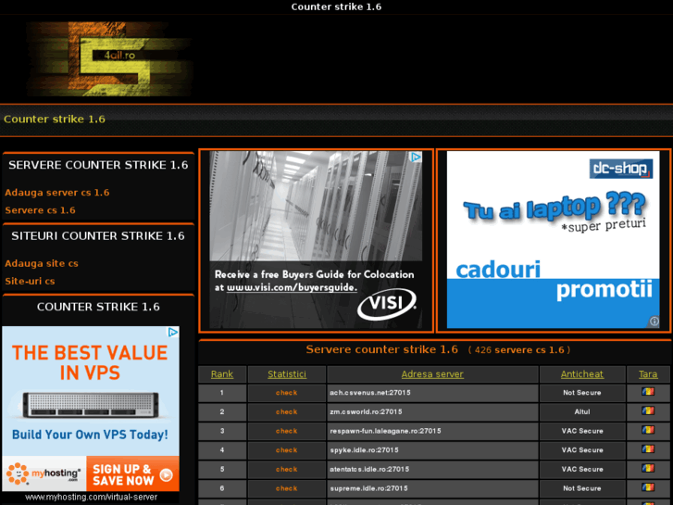Select address atentatcs.idle.ro:27015
This screenshot has width=673, height=505.
(x=369, y=470)
